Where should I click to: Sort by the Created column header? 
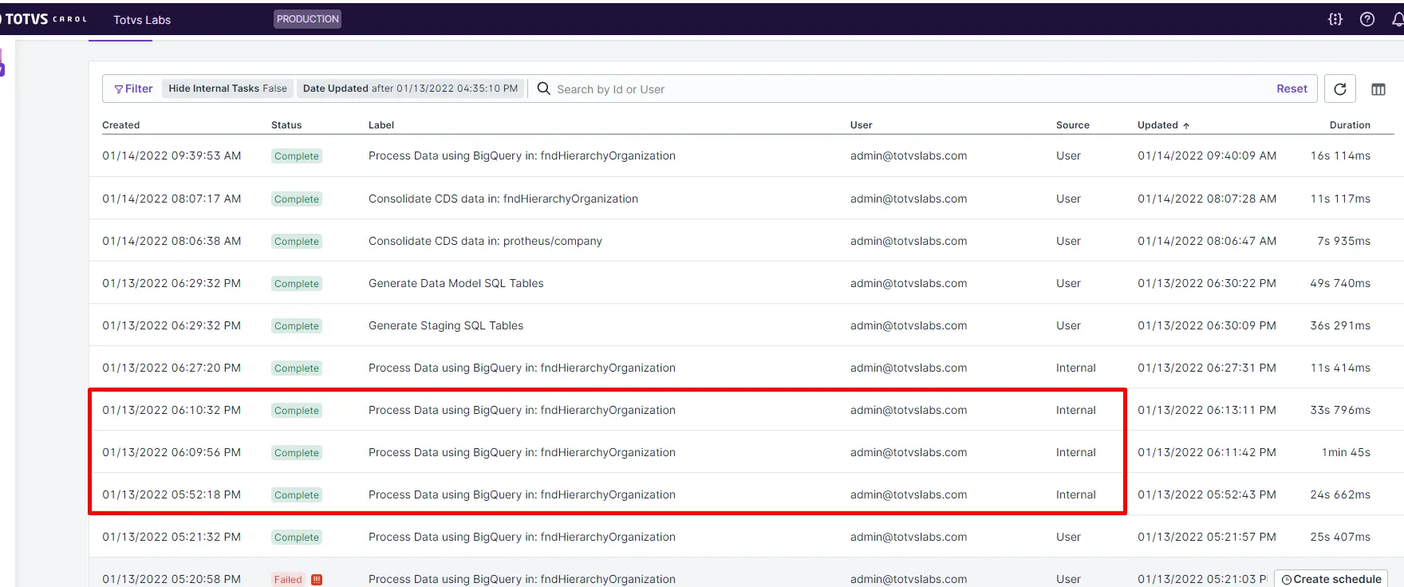(120, 125)
